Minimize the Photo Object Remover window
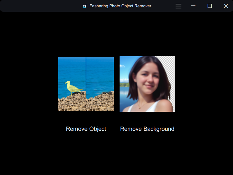This screenshot has height=175, width=233. point(193,6)
